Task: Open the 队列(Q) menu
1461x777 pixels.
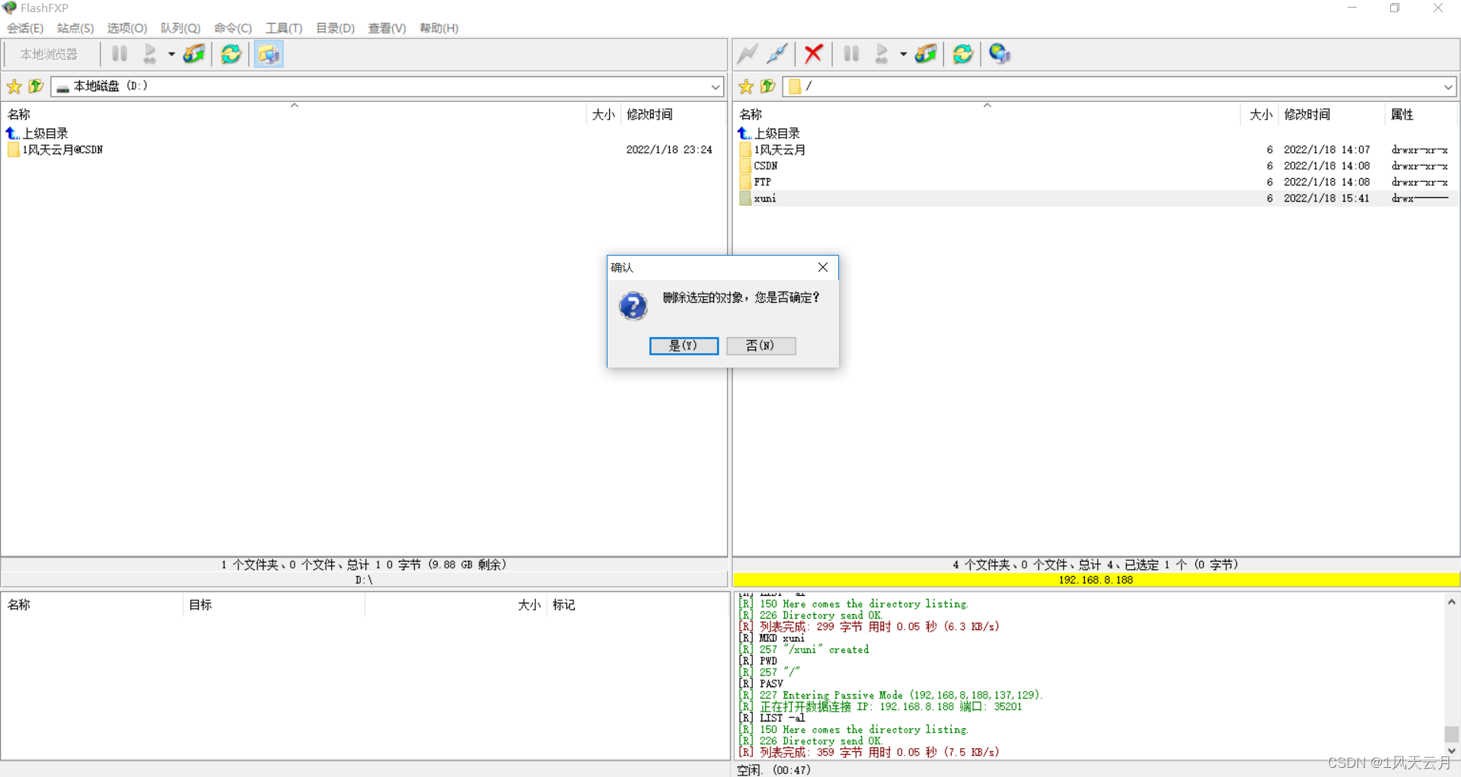Action: 180,28
